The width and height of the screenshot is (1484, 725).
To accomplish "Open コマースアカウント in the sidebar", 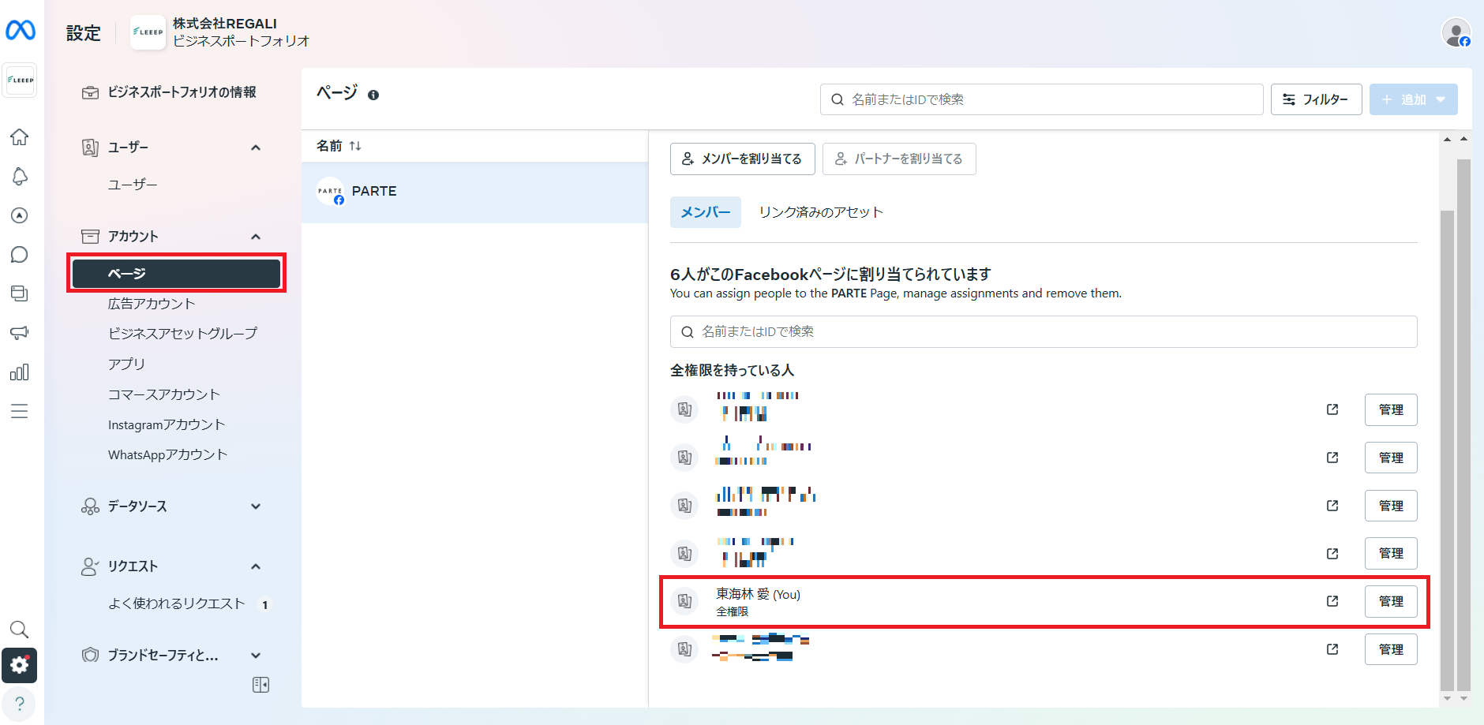I will (x=164, y=394).
